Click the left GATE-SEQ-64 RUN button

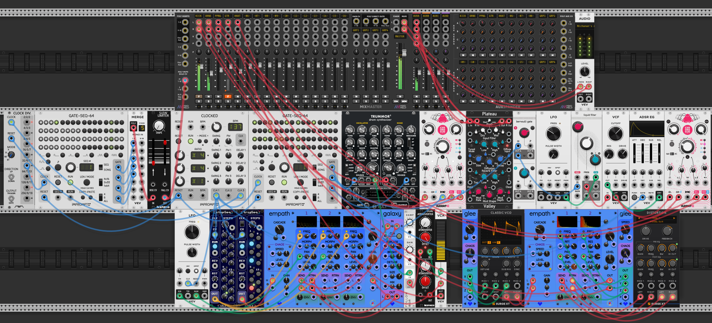click(x=70, y=182)
